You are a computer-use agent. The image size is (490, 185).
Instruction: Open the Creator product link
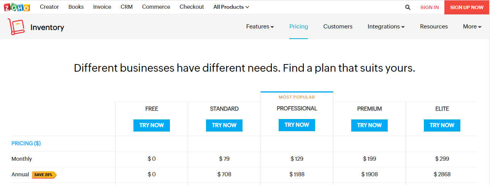49,7
